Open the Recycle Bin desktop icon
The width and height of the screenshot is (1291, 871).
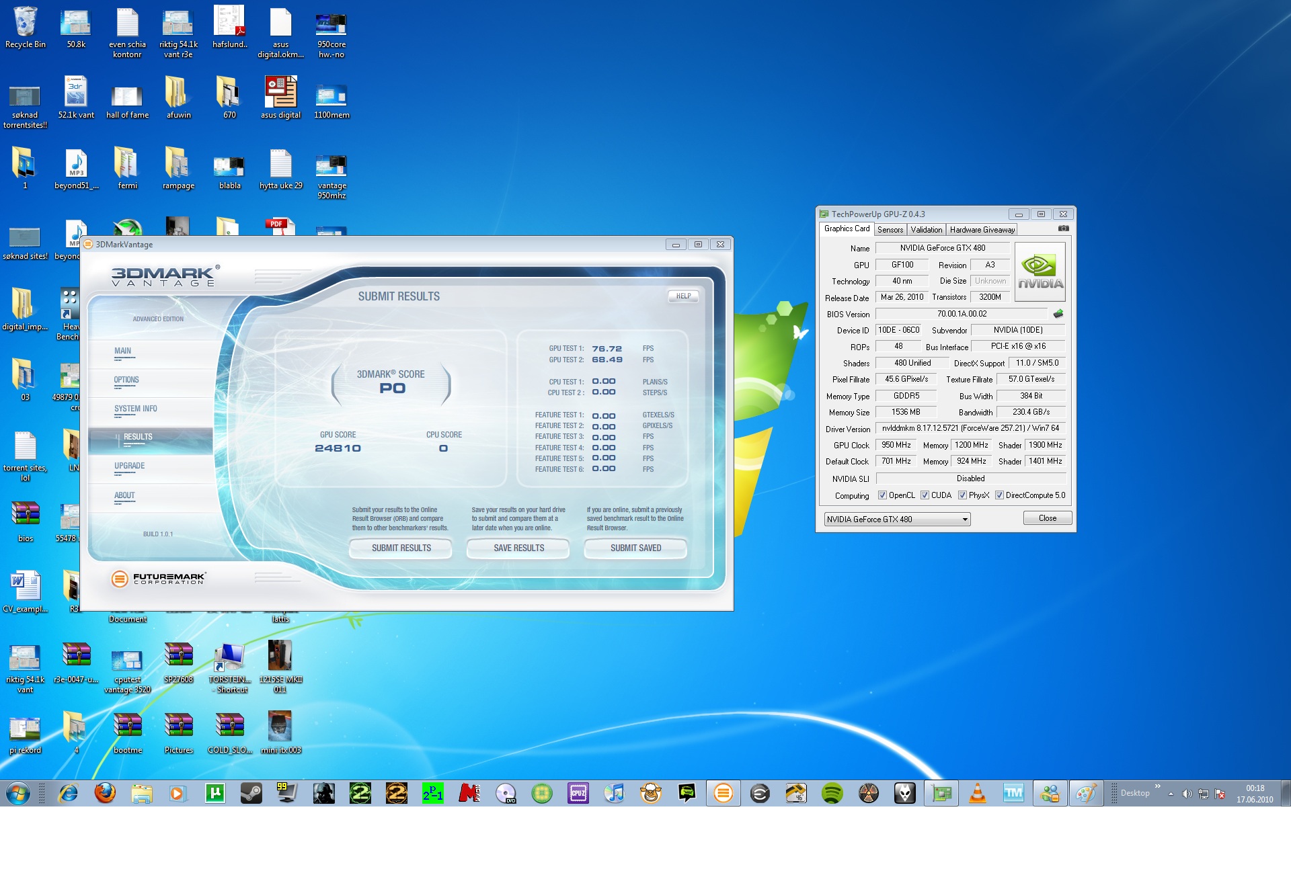tap(26, 28)
